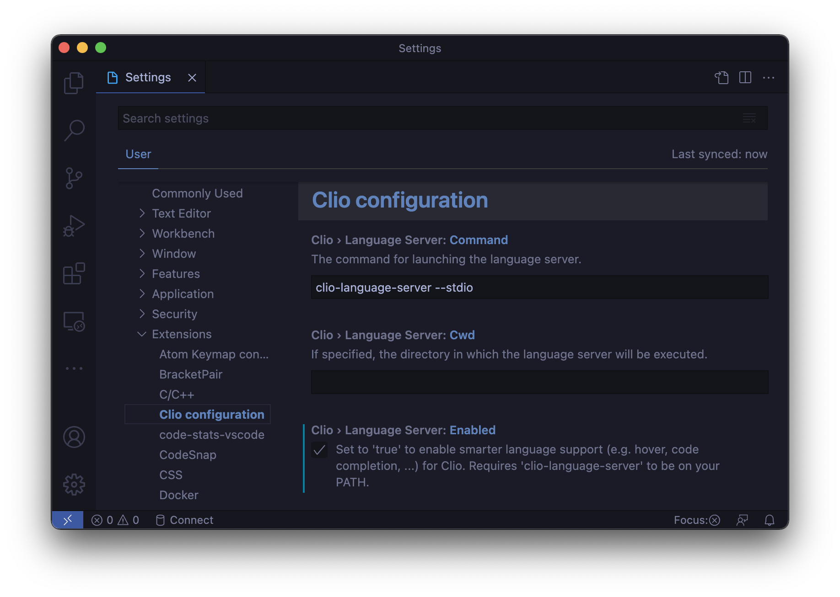
Task: Select code-stats-vscode extension settings
Action: pos(212,435)
